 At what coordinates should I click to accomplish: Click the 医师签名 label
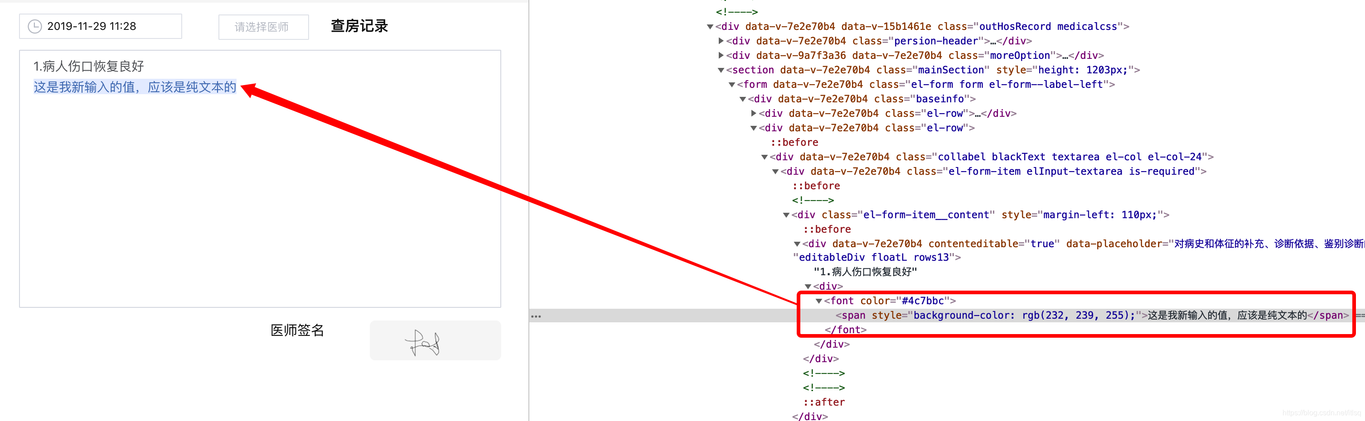(297, 330)
